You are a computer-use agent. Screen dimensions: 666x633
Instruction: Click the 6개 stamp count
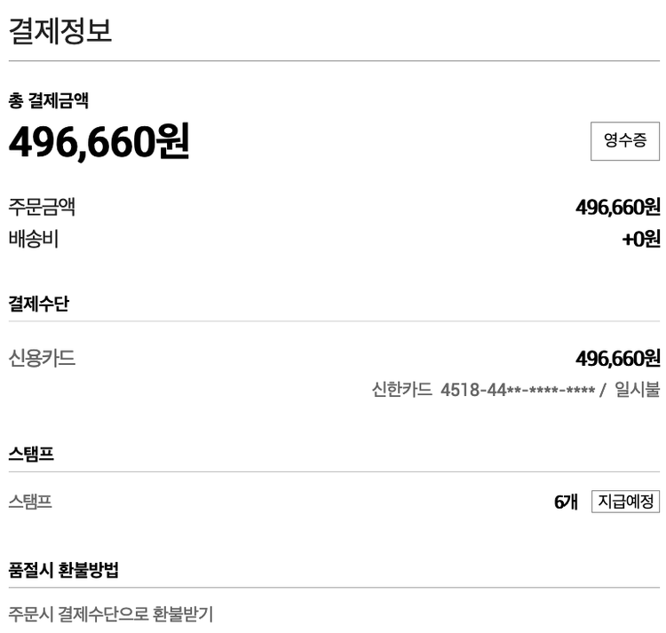[x=566, y=502]
